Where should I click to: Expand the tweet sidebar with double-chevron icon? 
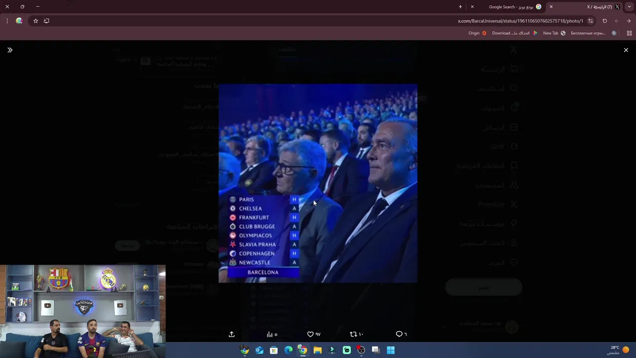(10, 50)
